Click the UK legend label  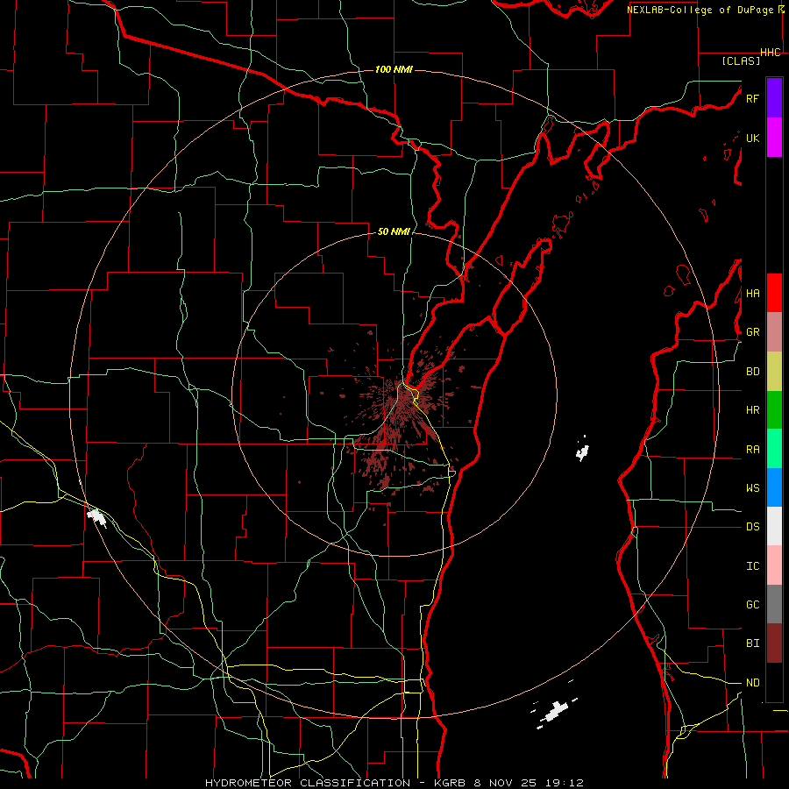click(x=752, y=138)
